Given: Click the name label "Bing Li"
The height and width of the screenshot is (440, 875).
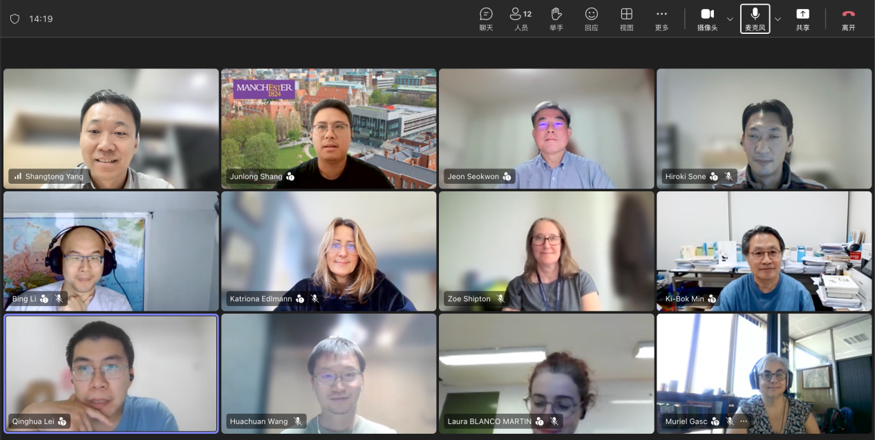Looking at the screenshot, I should (x=24, y=299).
